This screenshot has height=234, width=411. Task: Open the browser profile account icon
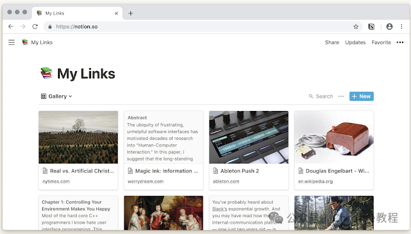(389, 27)
